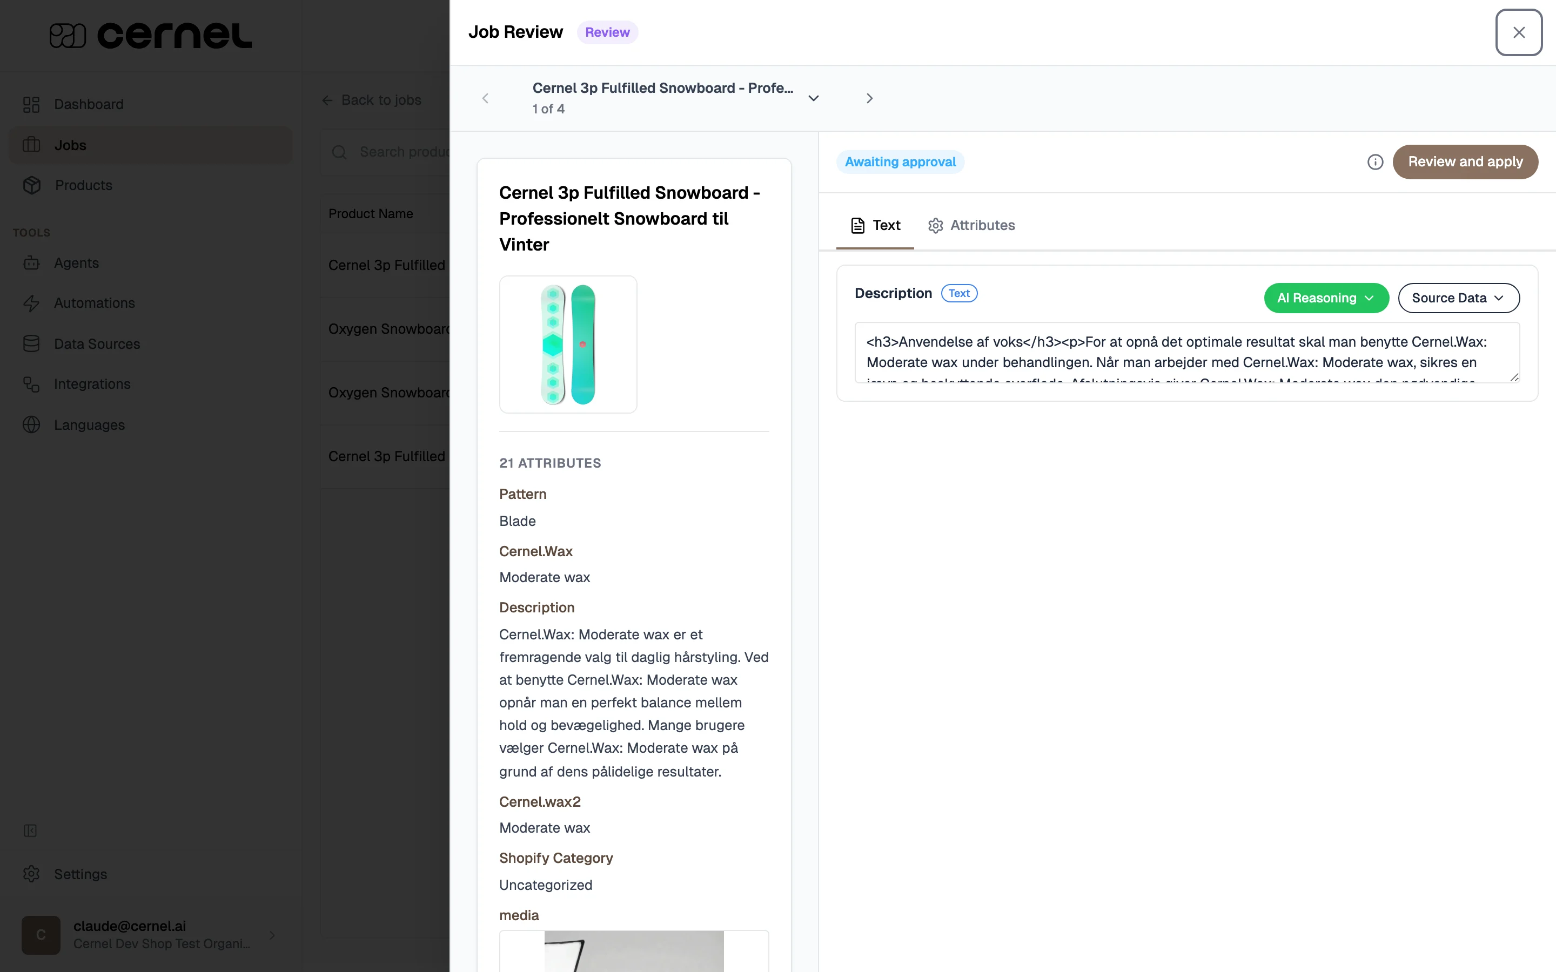Go to the previous product arrow
1556x972 pixels.
[x=486, y=98]
